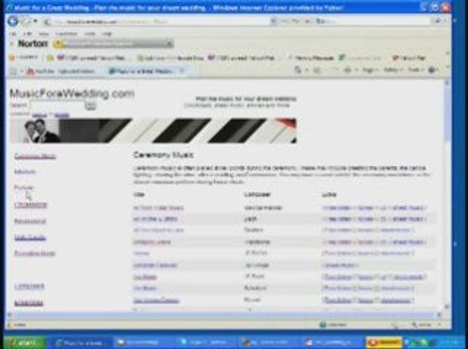Open the Processional sidebar link

click(31, 205)
